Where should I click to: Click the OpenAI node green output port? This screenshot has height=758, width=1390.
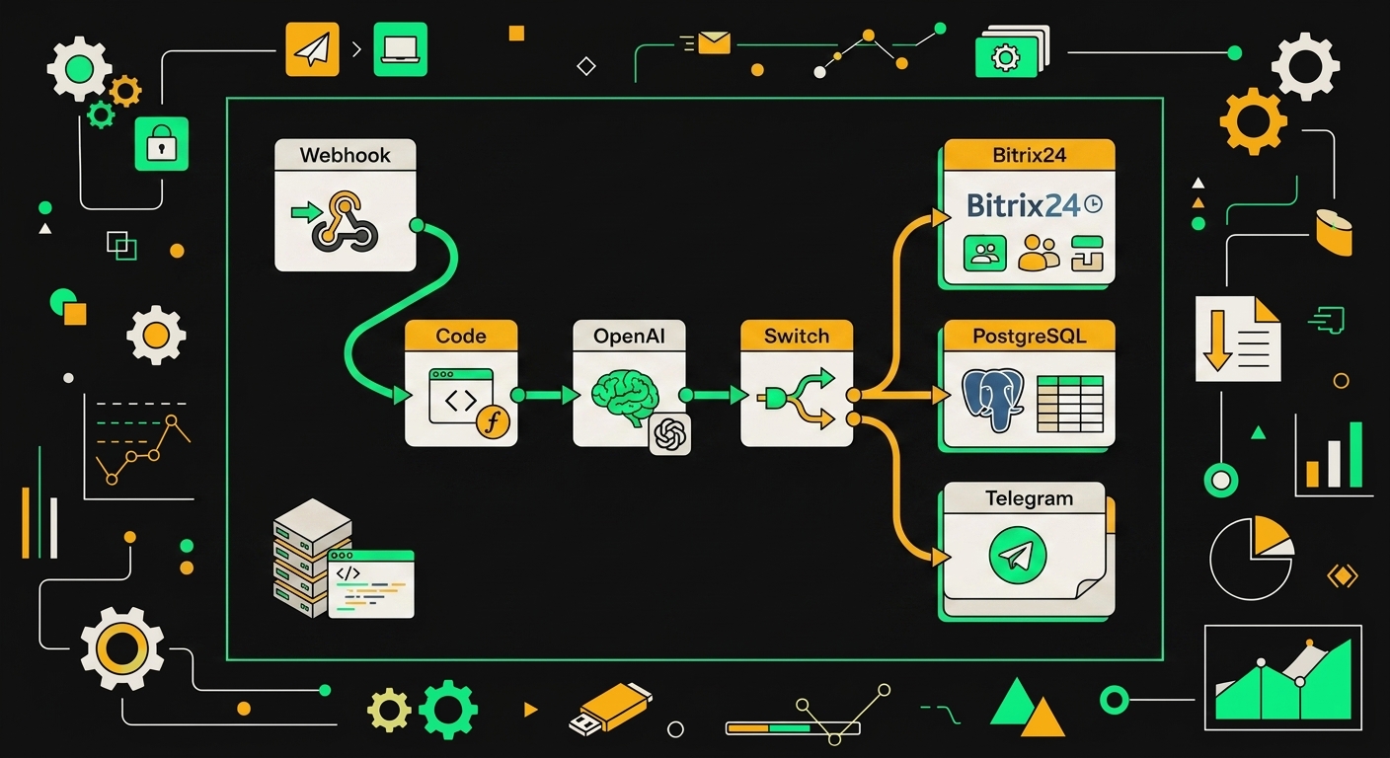point(688,395)
